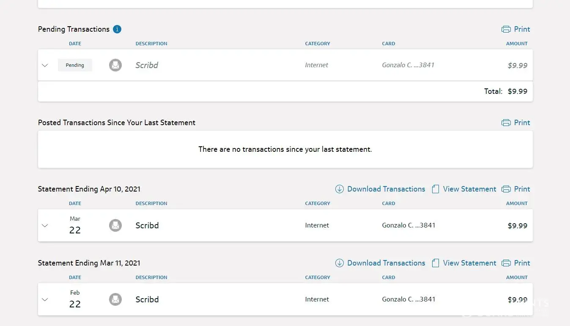Expand the pending Scribd transaction details
Image resolution: width=570 pixels, height=326 pixels.
(x=45, y=65)
